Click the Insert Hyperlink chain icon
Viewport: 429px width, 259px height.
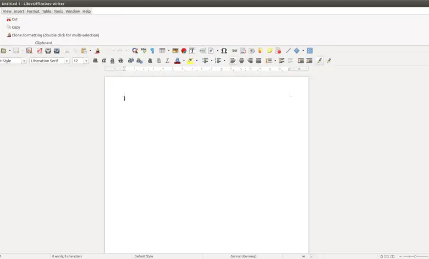pos(234,51)
